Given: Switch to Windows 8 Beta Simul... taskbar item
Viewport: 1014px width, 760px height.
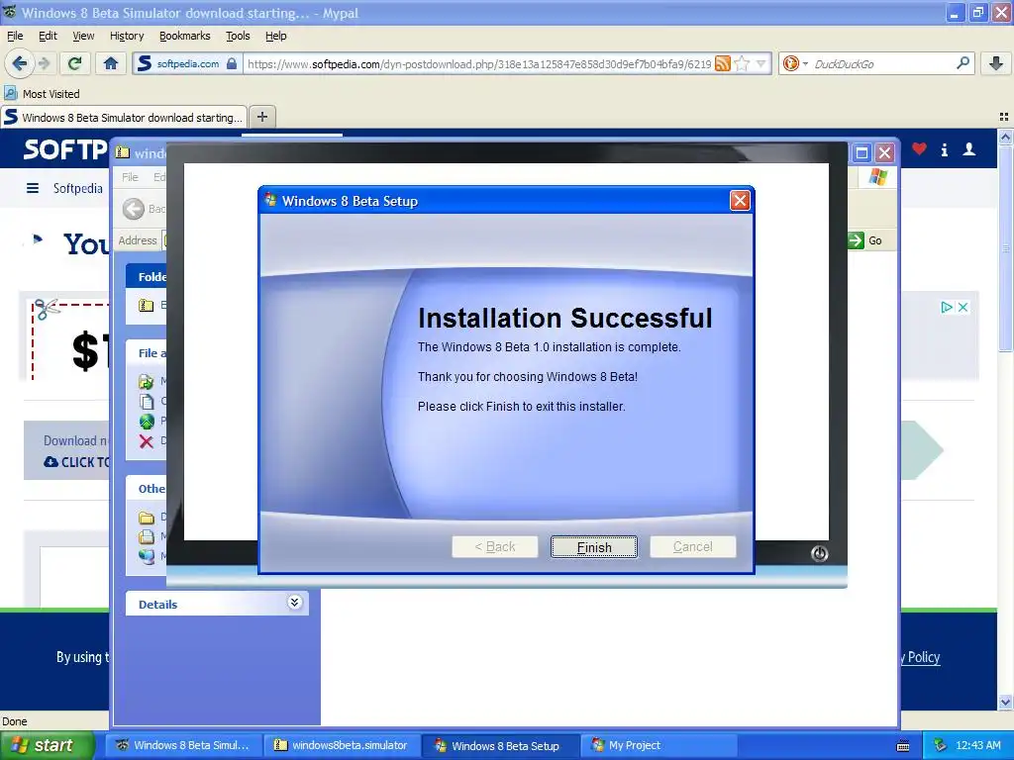Looking at the screenshot, I should point(183,745).
